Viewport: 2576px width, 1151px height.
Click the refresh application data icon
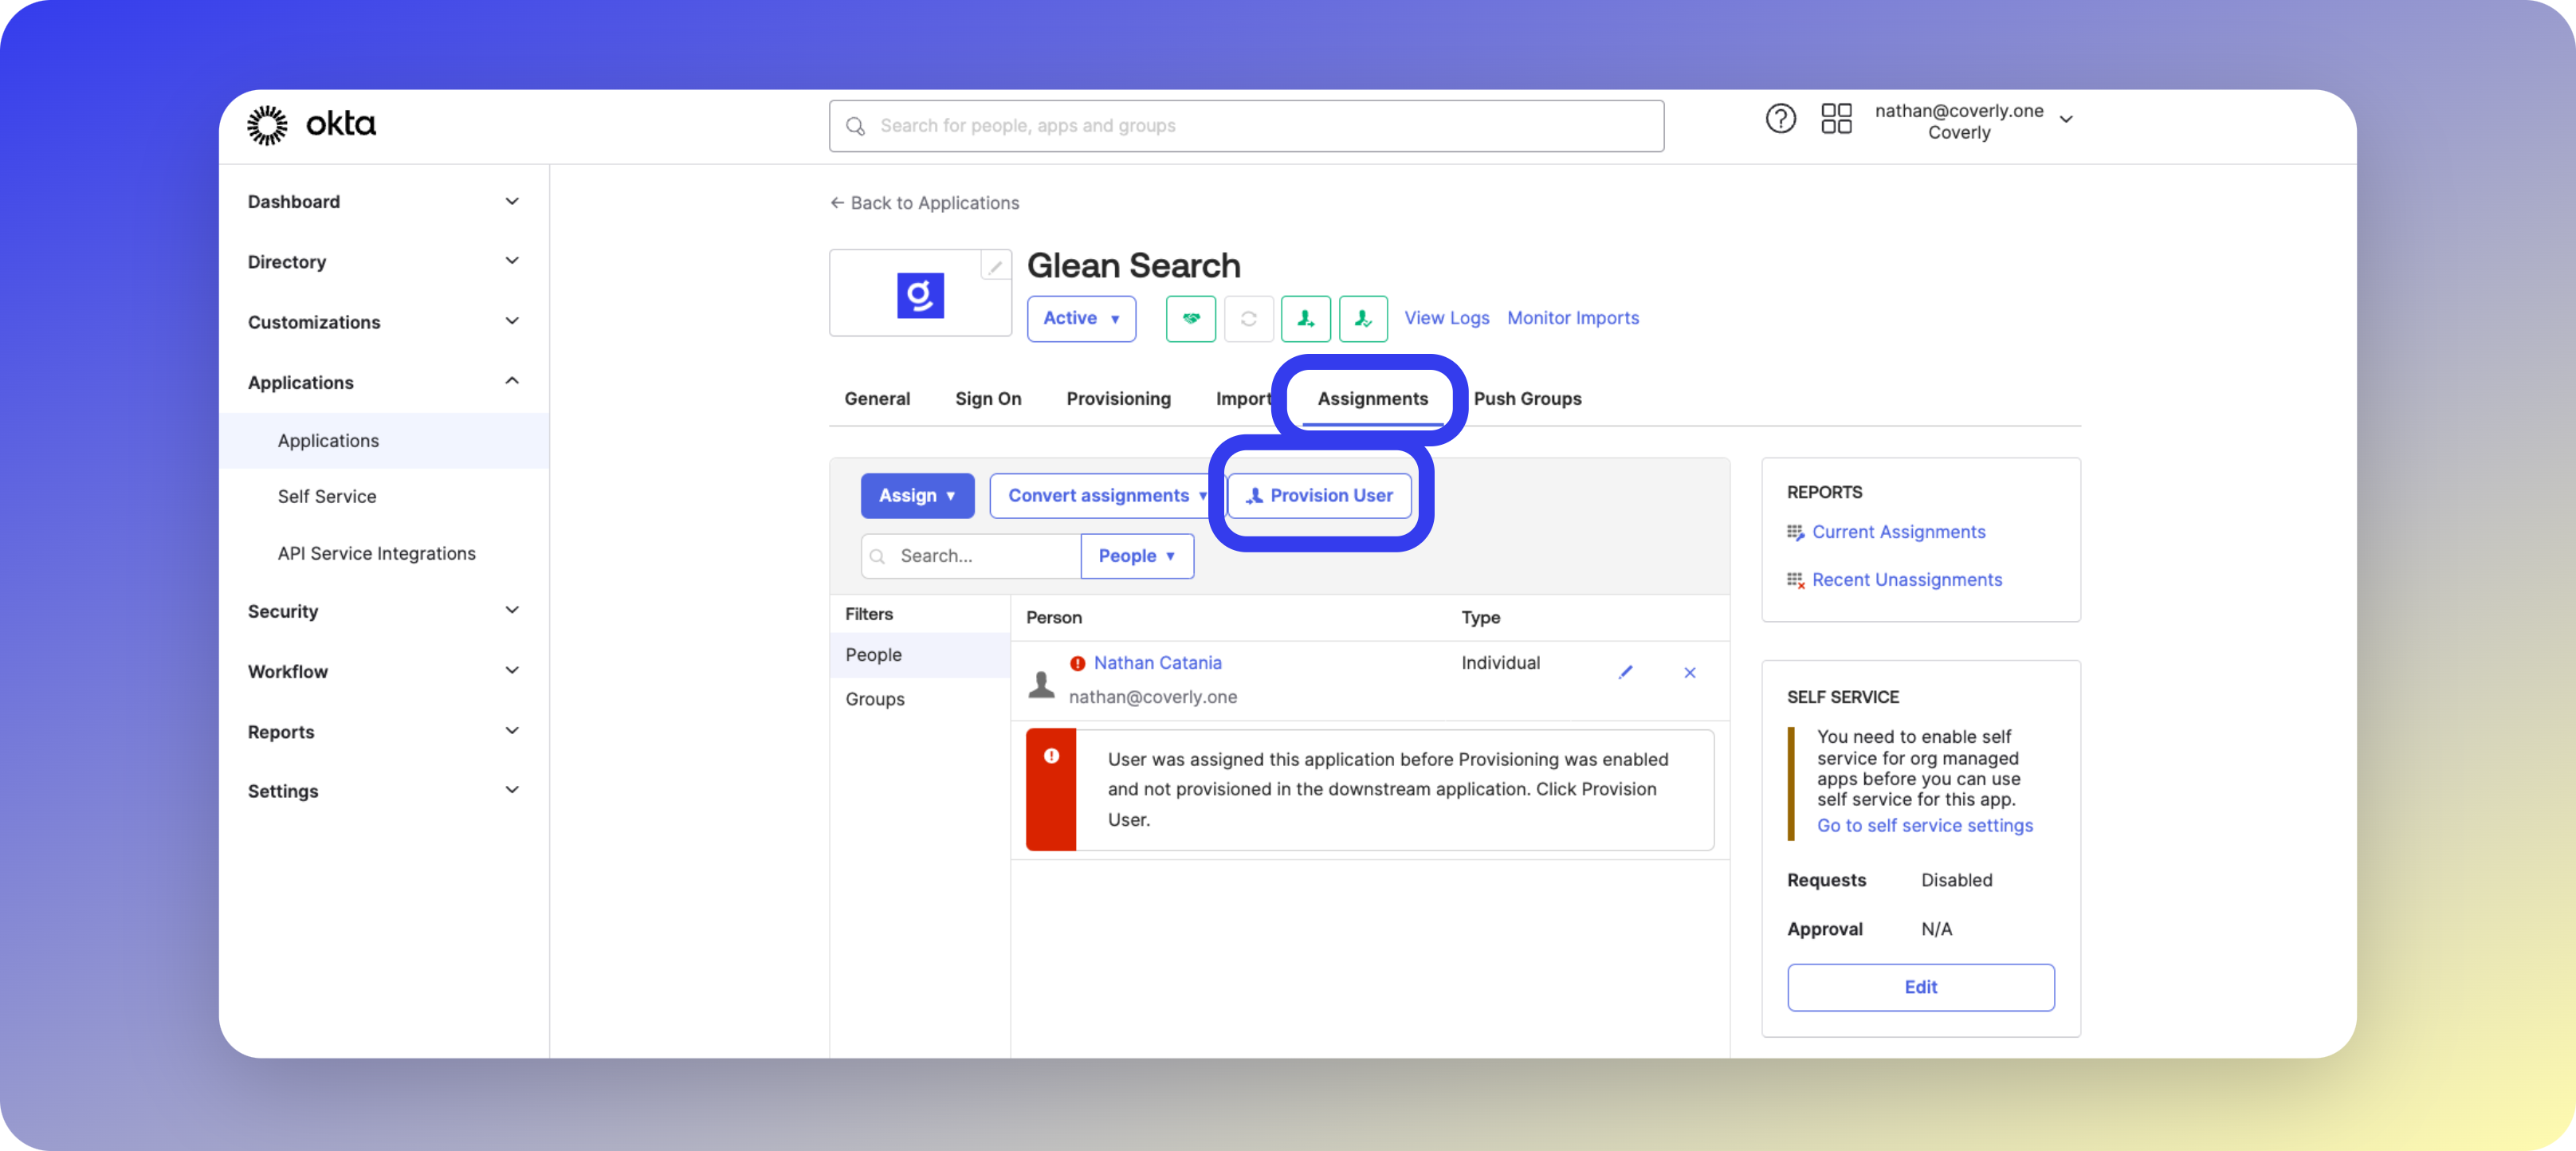click(1248, 318)
